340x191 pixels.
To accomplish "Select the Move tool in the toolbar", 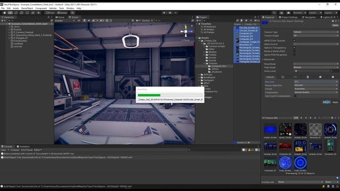I will (x=10, y=13).
